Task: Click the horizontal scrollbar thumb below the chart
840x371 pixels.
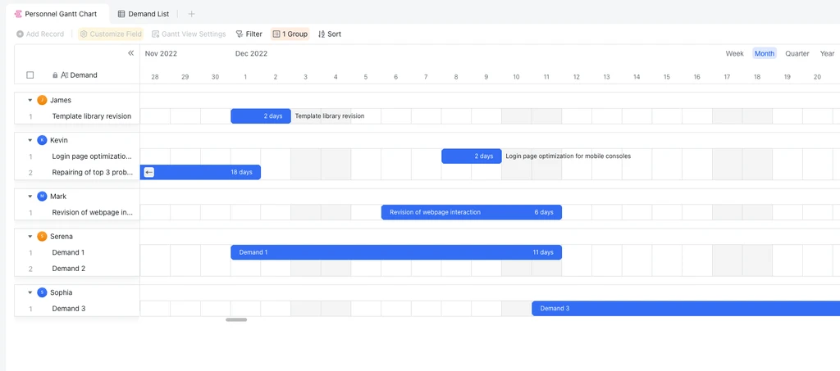Action: 236,319
